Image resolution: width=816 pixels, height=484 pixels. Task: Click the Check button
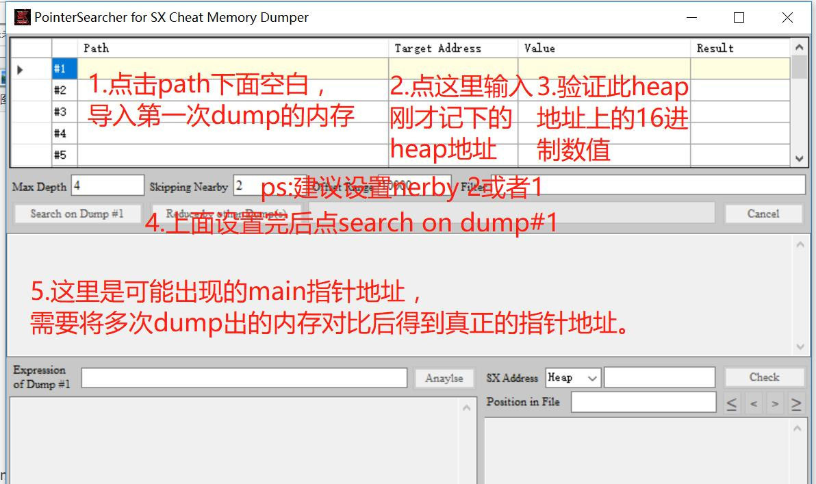764,377
